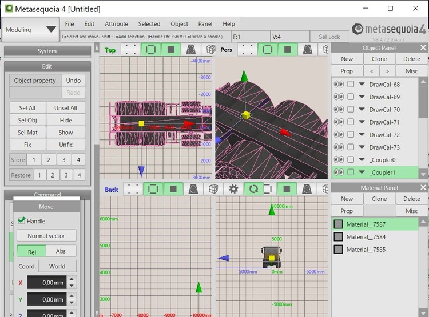429x317 pixels.
Task: Click the X value input field
Action: tap(47, 283)
